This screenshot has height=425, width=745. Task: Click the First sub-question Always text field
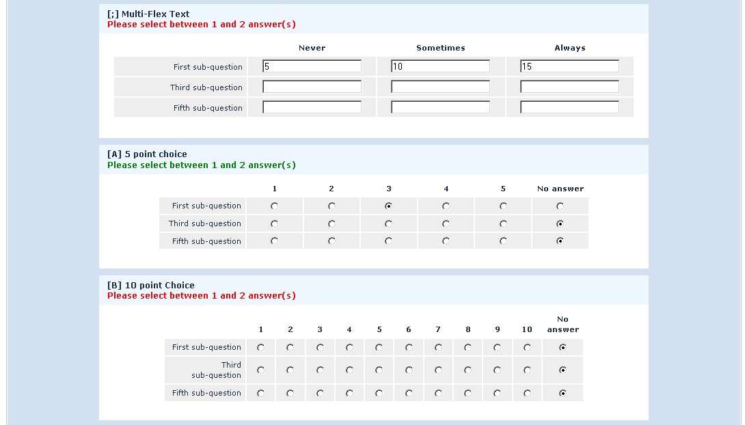(569, 66)
